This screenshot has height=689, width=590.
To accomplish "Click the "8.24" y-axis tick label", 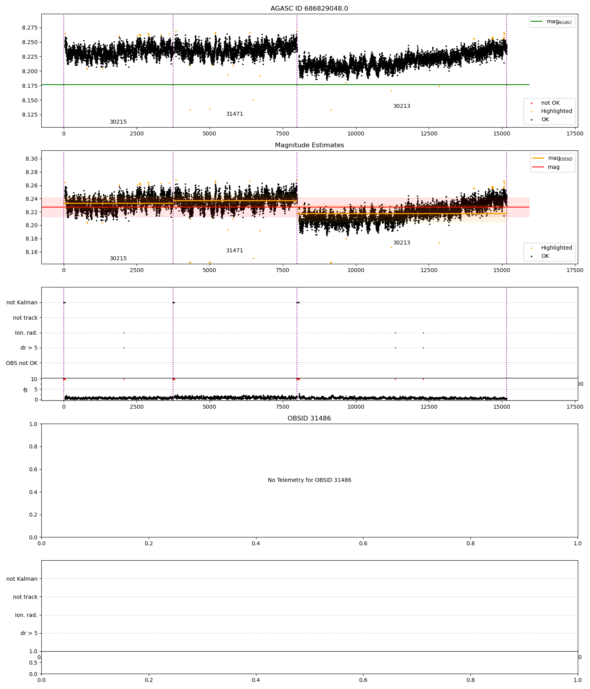I will [x=31, y=199].
